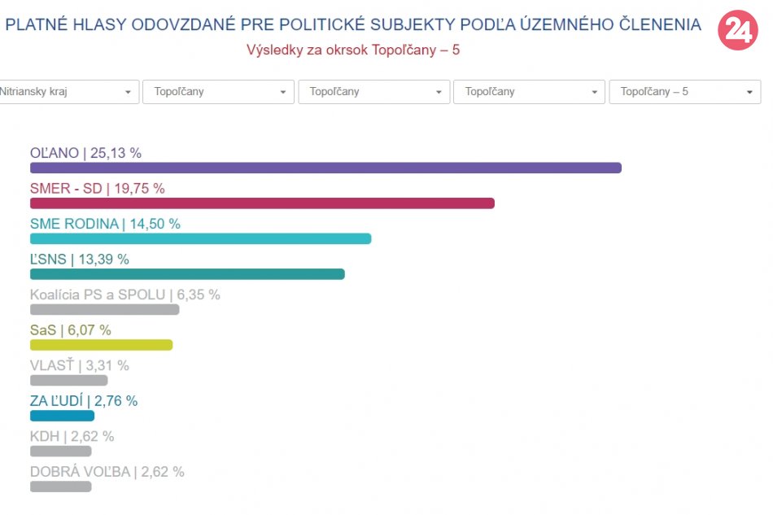Expand the last Topoľčany – 5 precinct dropdown

[x=684, y=92]
